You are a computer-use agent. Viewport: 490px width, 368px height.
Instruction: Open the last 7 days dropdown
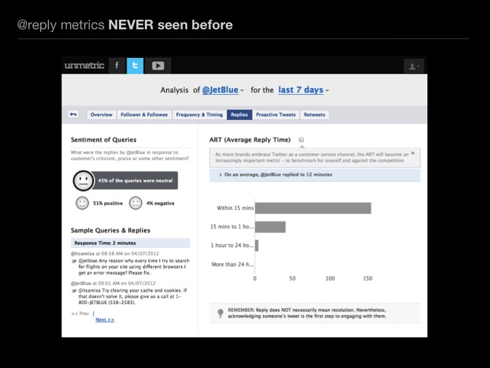click(x=304, y=90)
